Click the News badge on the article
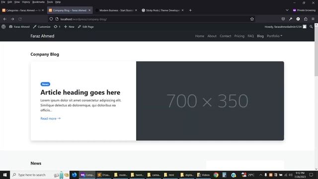Image resolution: width=318 pixels, height=179 pixels. coord(45,84)
